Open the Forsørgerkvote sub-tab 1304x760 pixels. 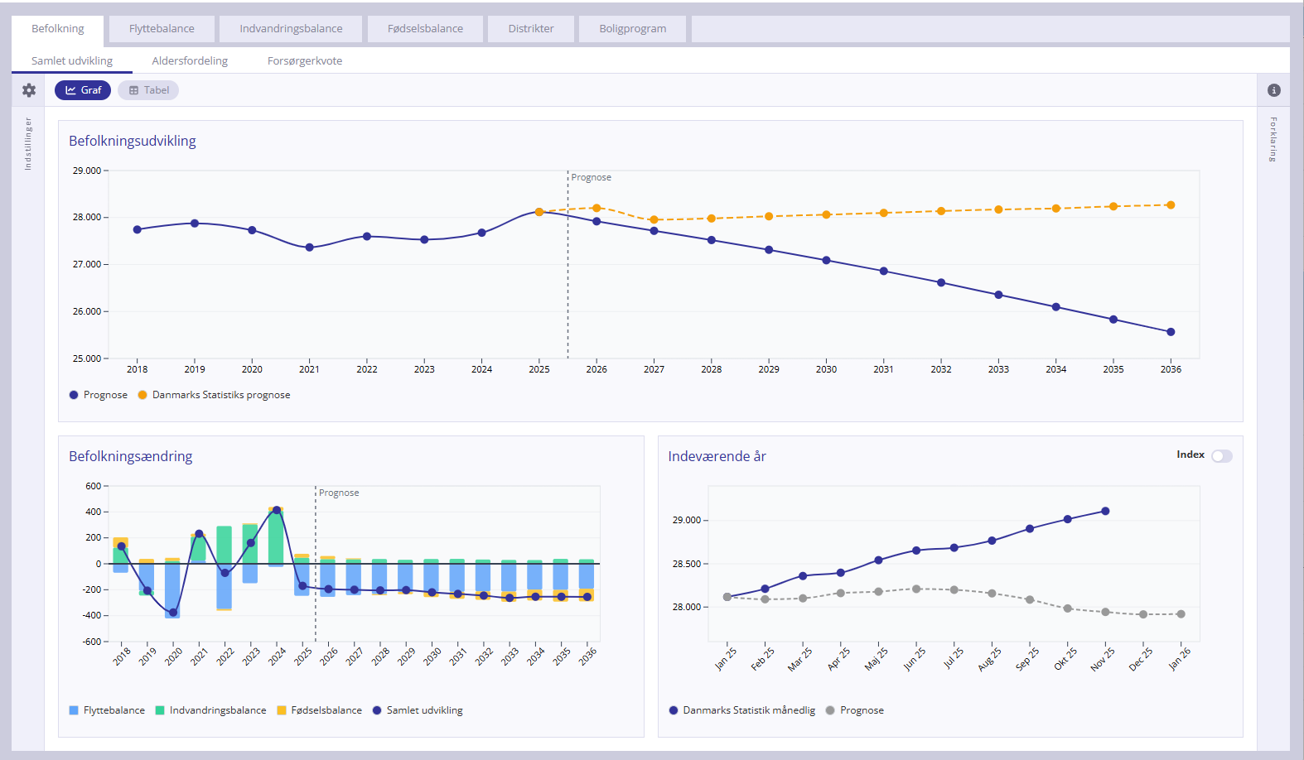(x=304, y=61)
